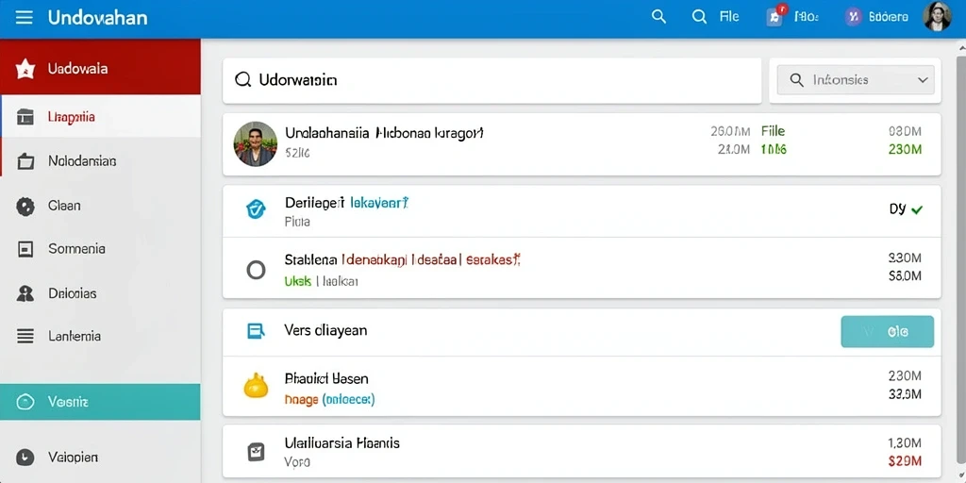Click the green Fiile label

coord(774,130)
